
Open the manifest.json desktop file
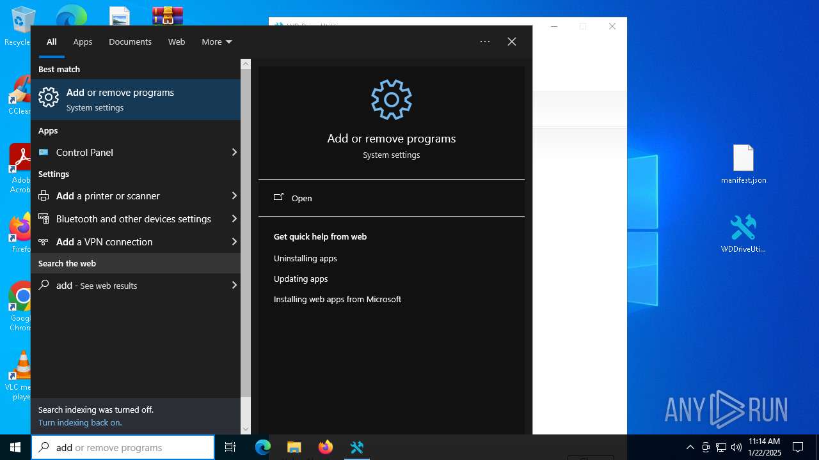coord(743,164)
